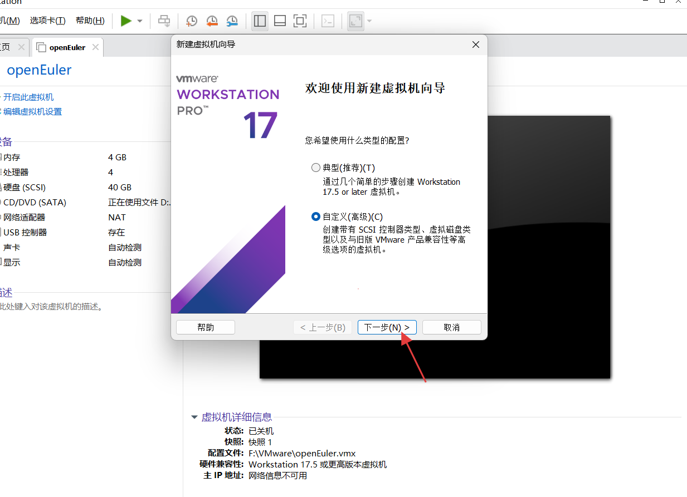Click the revert to snapshot icon
This screenshot has height=497, width=687.
[x=212, y=21]
